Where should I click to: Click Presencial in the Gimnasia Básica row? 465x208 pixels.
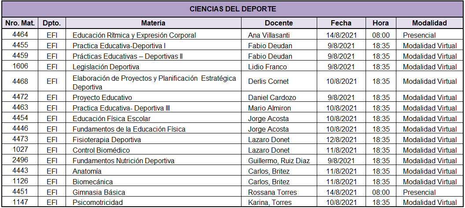point(429,192)
